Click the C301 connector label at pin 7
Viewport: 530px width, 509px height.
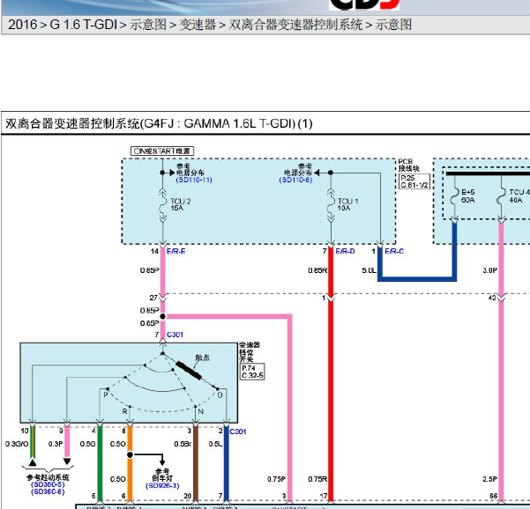click(x=175, y=335)
